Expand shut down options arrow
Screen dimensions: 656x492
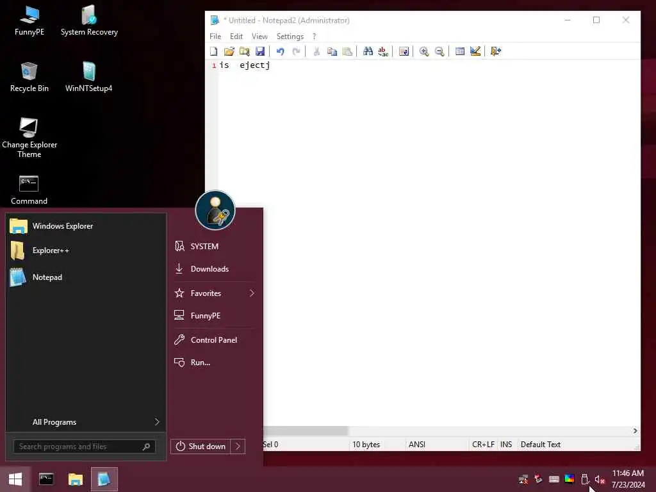tap(238, 447)
